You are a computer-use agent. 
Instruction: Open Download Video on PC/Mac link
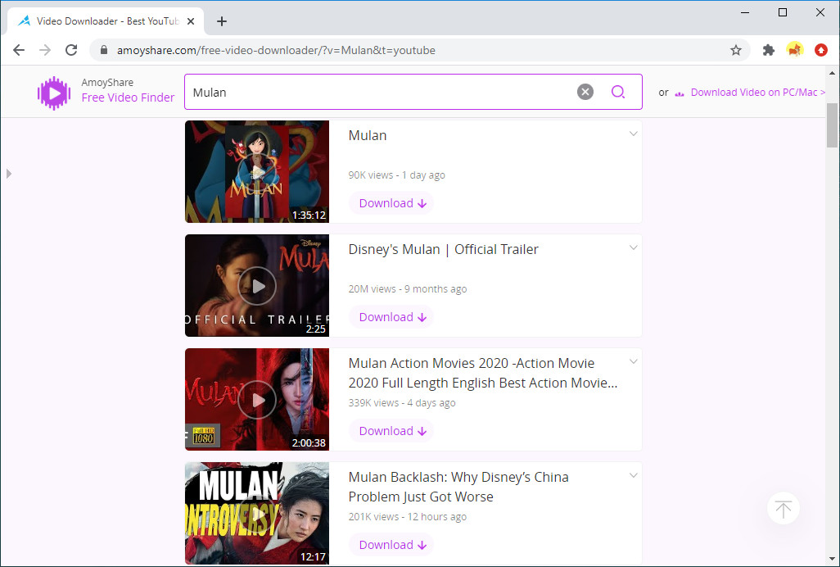coord(757,92)
